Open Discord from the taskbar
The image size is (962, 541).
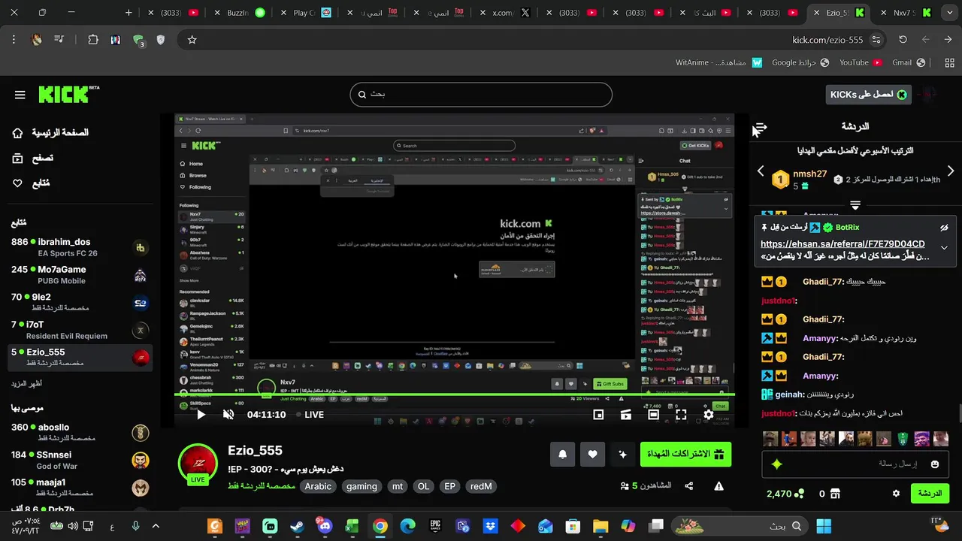325,526
